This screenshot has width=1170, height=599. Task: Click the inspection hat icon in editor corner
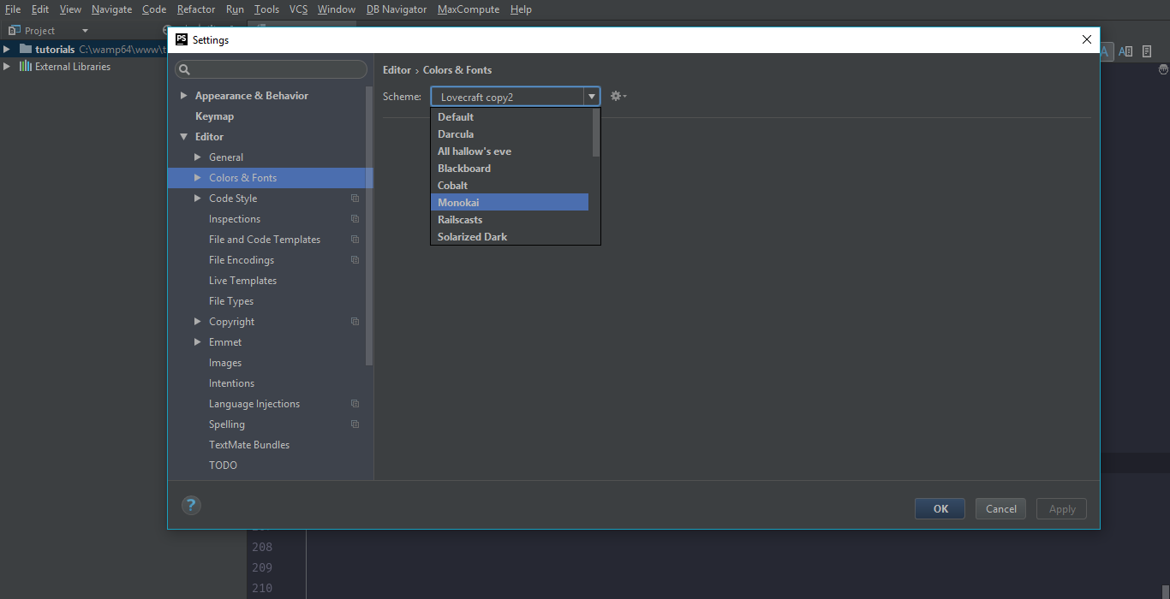point(1163,68)
